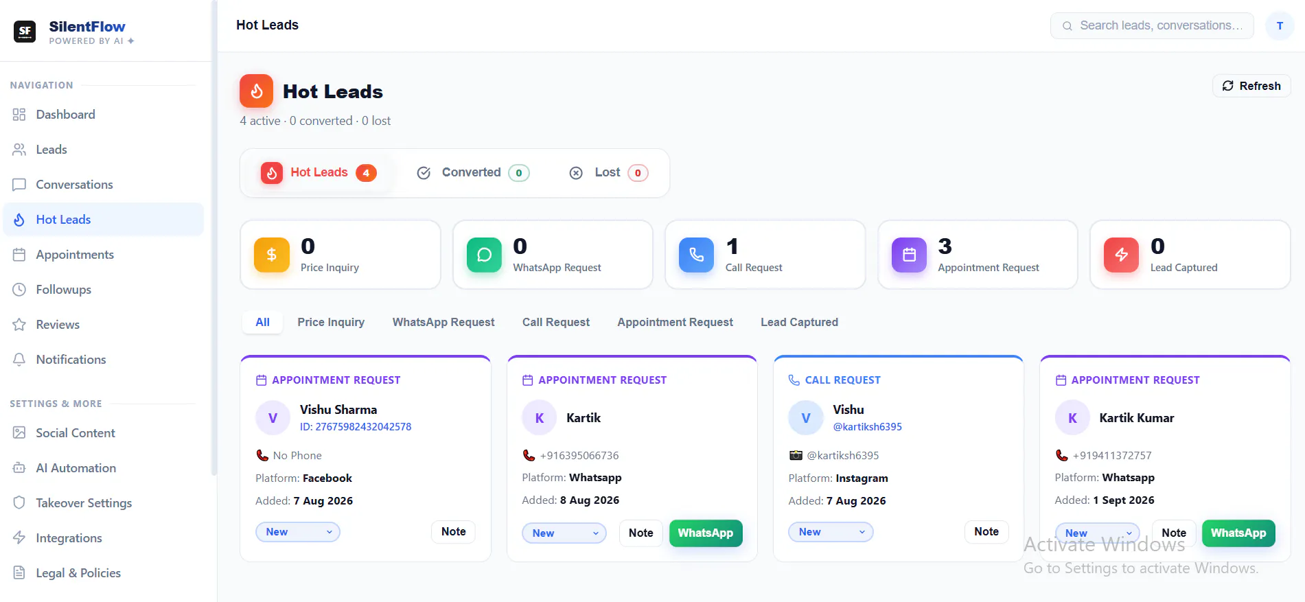Open Notifications from the sidebar
Viewport: 1305px width, 602px height.
(x=103, y=360)
